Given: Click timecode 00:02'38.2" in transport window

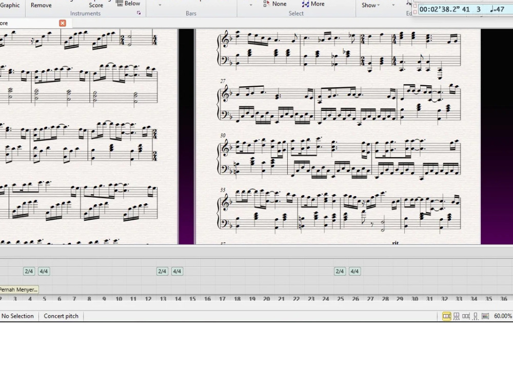Looking at the screenshot, I should coord(440,9).
